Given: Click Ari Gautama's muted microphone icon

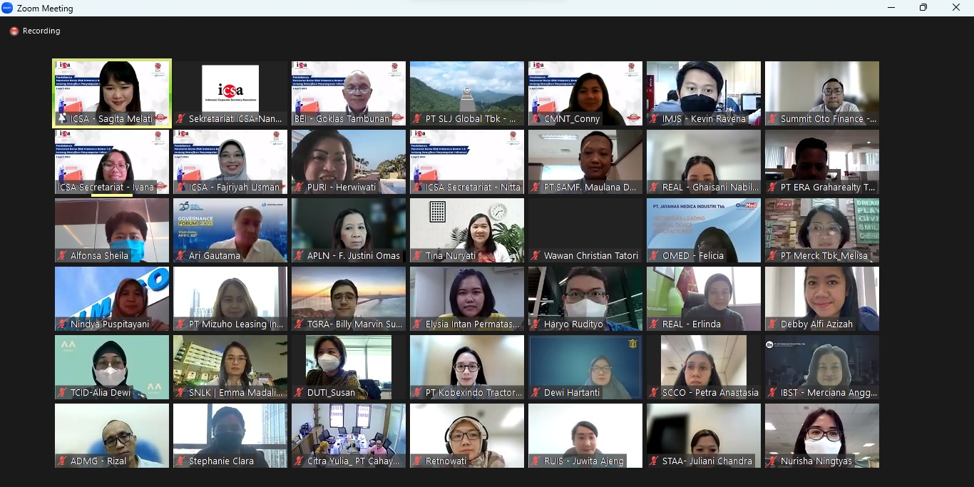Looking at the screenshot, I should [181, 256].
